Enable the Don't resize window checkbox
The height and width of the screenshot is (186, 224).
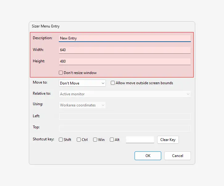click(x=61, y=73)
